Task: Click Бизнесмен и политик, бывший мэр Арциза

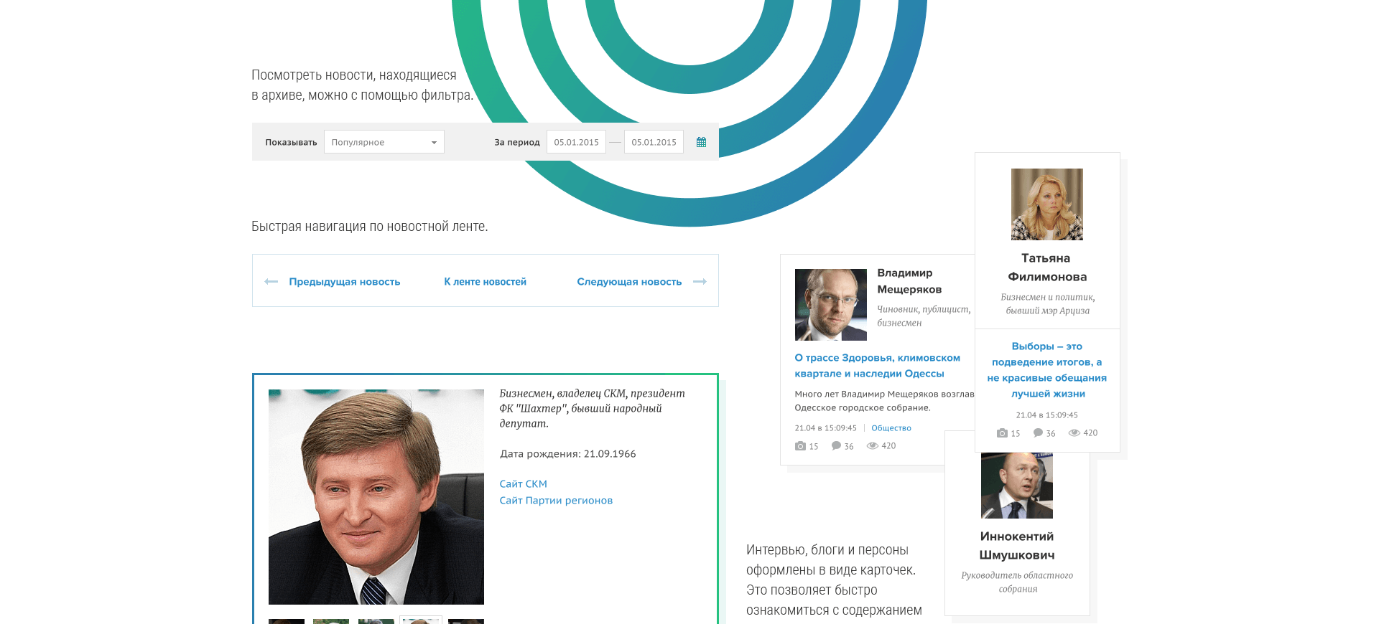Action: [1047, 304]
